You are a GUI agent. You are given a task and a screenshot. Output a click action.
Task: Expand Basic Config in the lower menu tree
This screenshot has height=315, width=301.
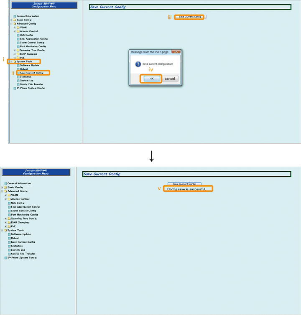pyautogui.click(x=2, y=188)
